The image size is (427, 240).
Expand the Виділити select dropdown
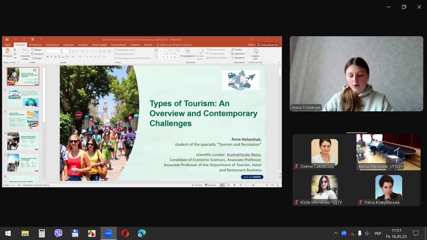(239, 58)
